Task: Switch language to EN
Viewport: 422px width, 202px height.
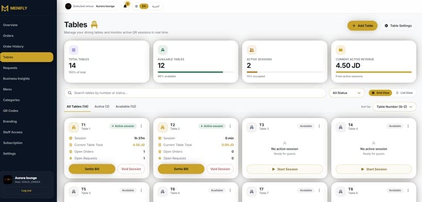Action: 144,6
